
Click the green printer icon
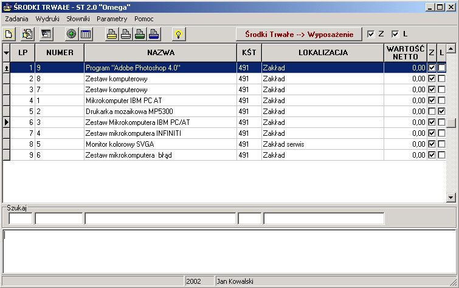coord(140,34)
